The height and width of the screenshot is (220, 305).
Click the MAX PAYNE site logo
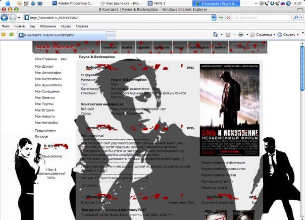pos(55,47)
